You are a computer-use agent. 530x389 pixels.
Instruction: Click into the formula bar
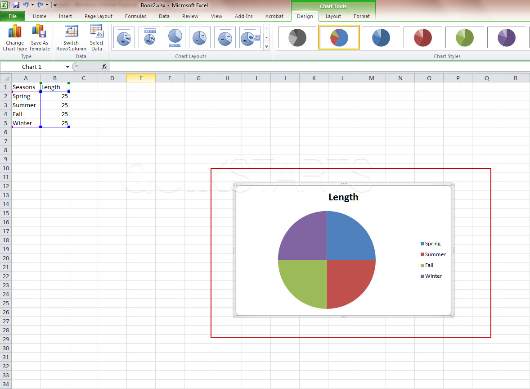coord(319,67)
